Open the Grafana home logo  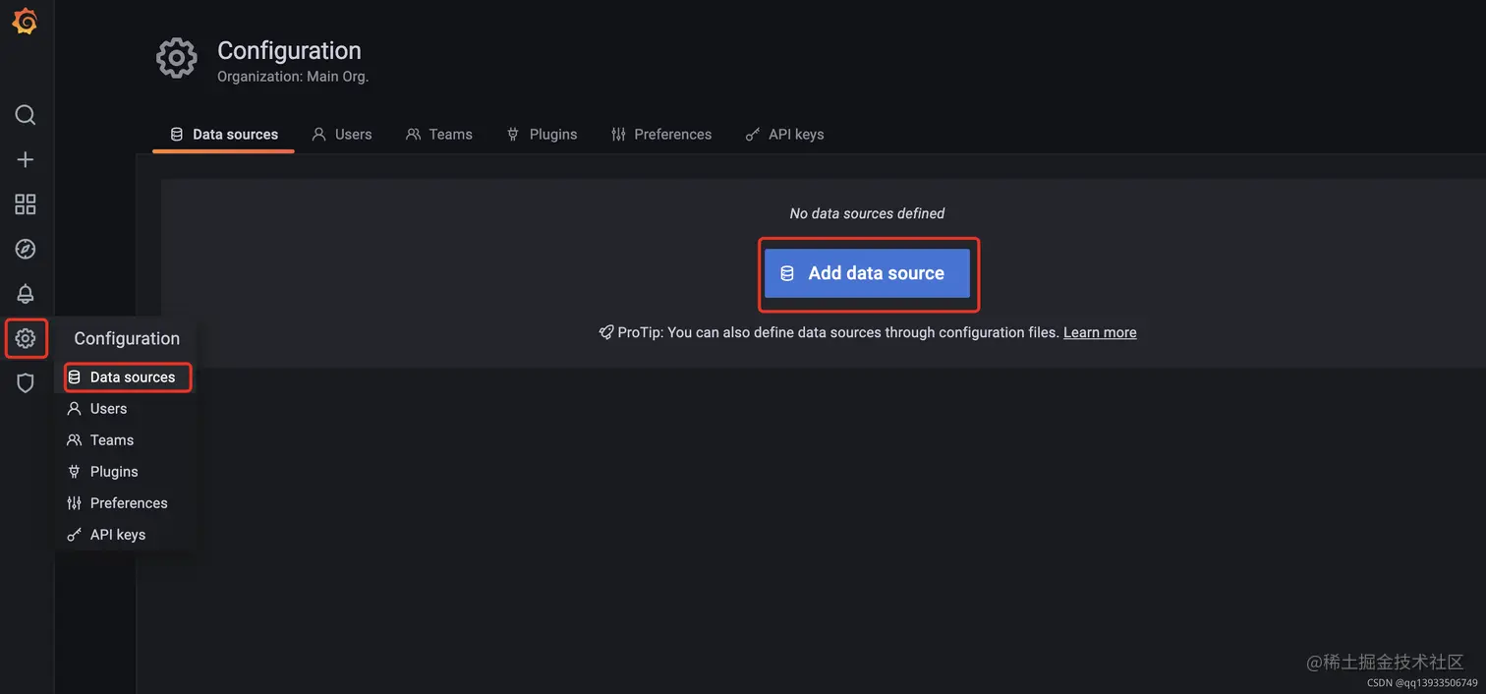25,22
